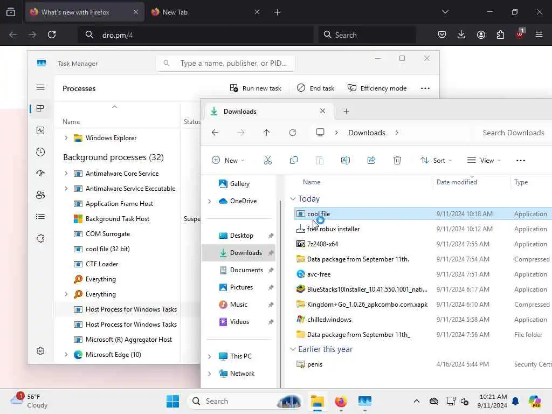Viewport: 552px width, 414px height.
Task: Click Paste icon in Explorer toolbar
Action: tap(319, 161)
